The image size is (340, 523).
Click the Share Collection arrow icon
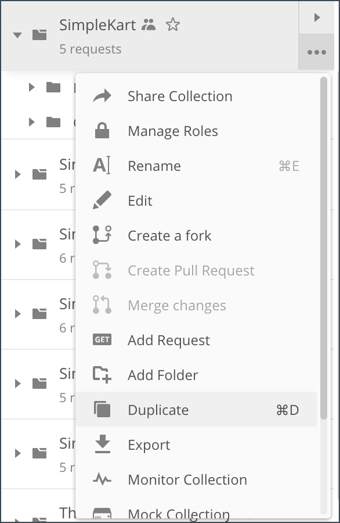102,96
